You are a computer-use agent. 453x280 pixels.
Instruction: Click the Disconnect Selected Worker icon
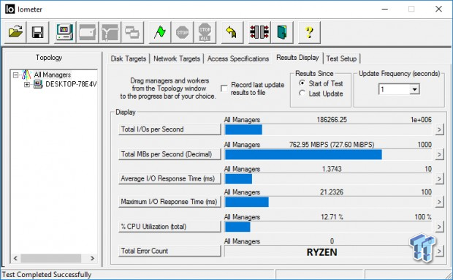pos(259,32)
